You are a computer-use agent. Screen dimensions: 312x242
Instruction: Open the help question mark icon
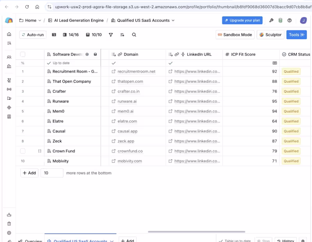(289, 20)
